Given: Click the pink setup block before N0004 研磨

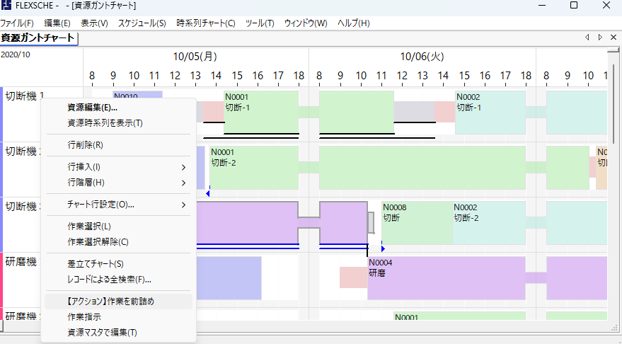Looking at the screenshot, I should [353, 277].
